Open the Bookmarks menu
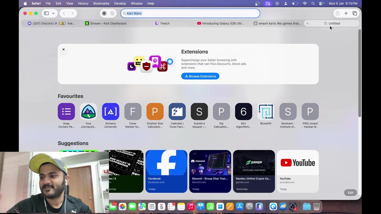Screen dimensions: 381x214 101,3
